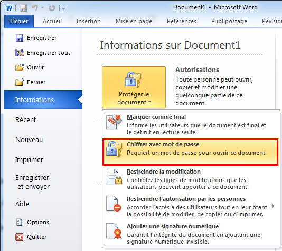The image size is (282, 251).
Task: Click the Quitter red X icon
Action: click(19, 237)
